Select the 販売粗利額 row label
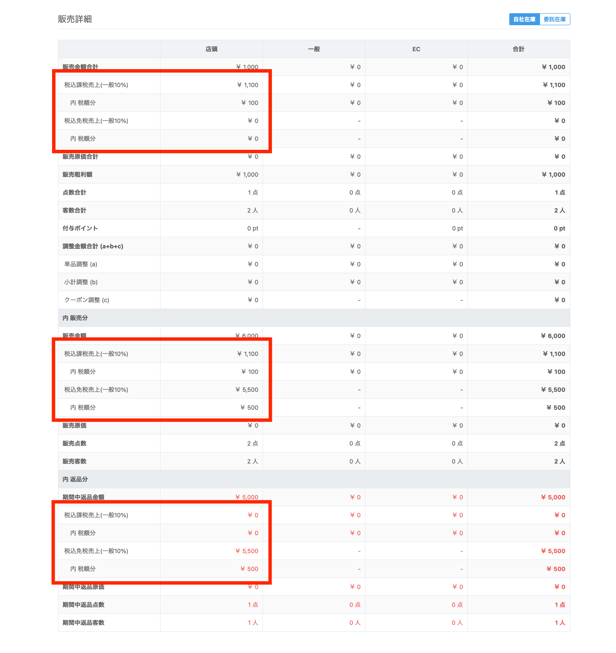The height and width of the screenshot is (653, 616). [78, 175]
